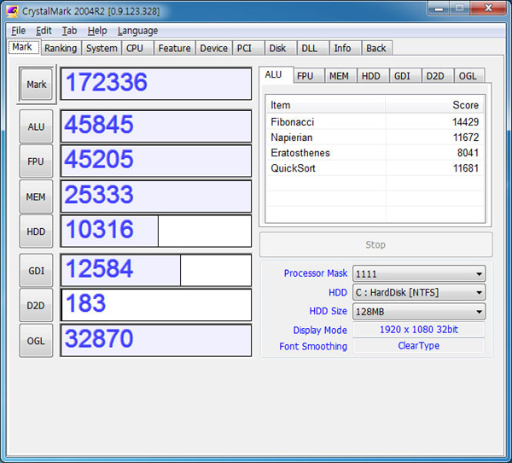512x463 pixels.
Task: Click the D2D benchmark button
Action: (x=36, y=305)
